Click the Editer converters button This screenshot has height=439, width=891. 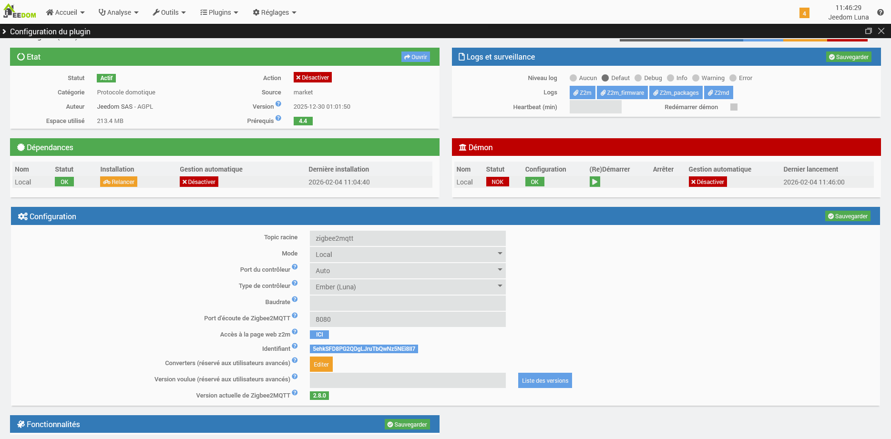coord(321,364)
